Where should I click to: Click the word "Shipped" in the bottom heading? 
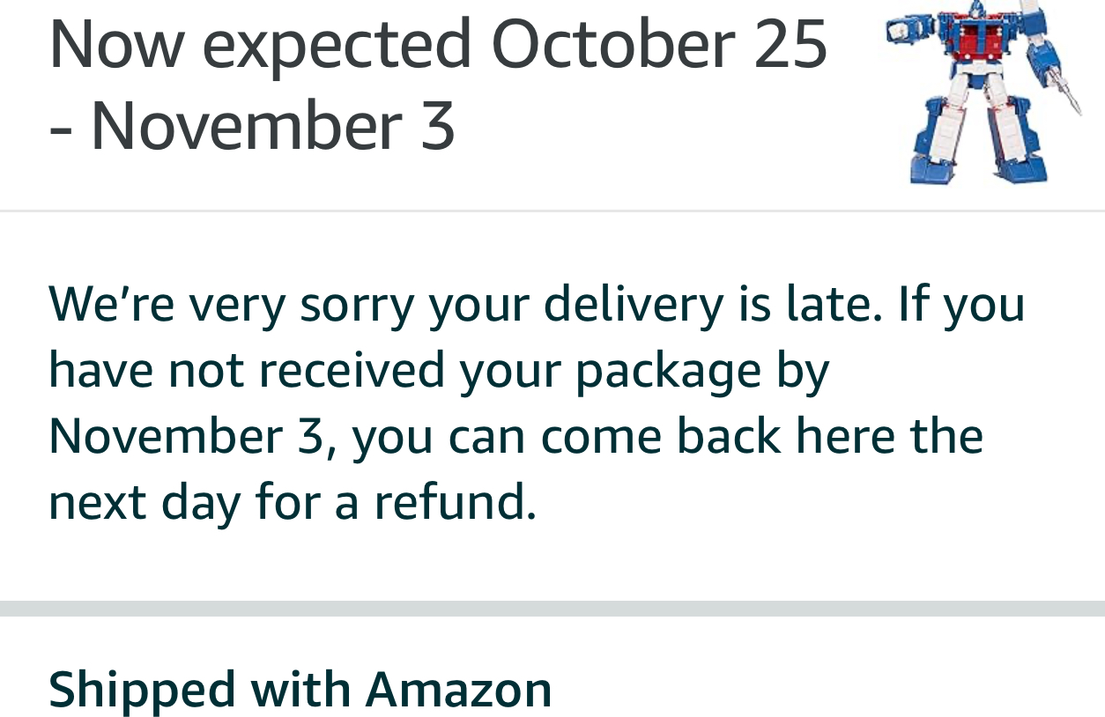pyautogui.click(x=142, y=689)
